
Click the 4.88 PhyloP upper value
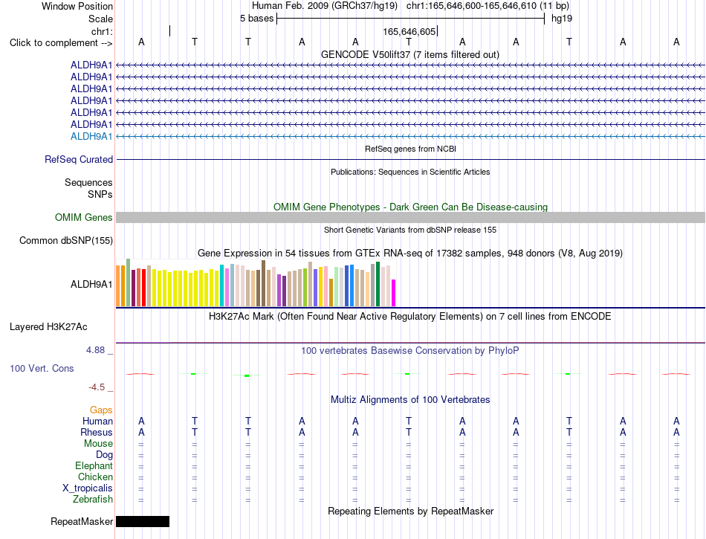coord(95,350)
